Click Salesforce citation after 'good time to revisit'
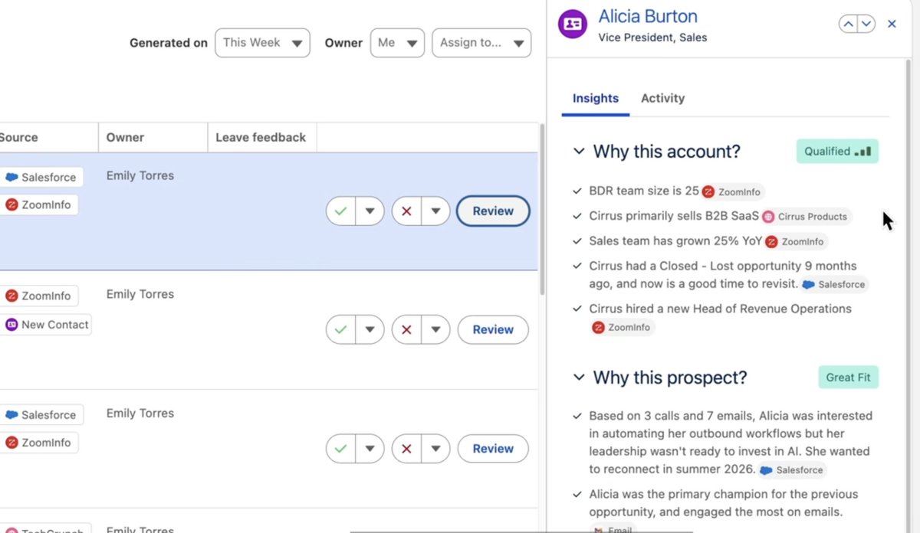The height and width of the screenshot is (533, 920). pos(834,284)
